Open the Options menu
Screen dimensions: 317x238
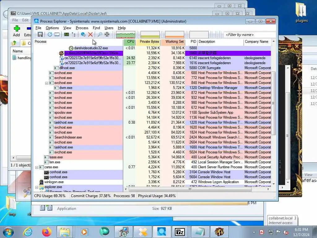[52, 28]
